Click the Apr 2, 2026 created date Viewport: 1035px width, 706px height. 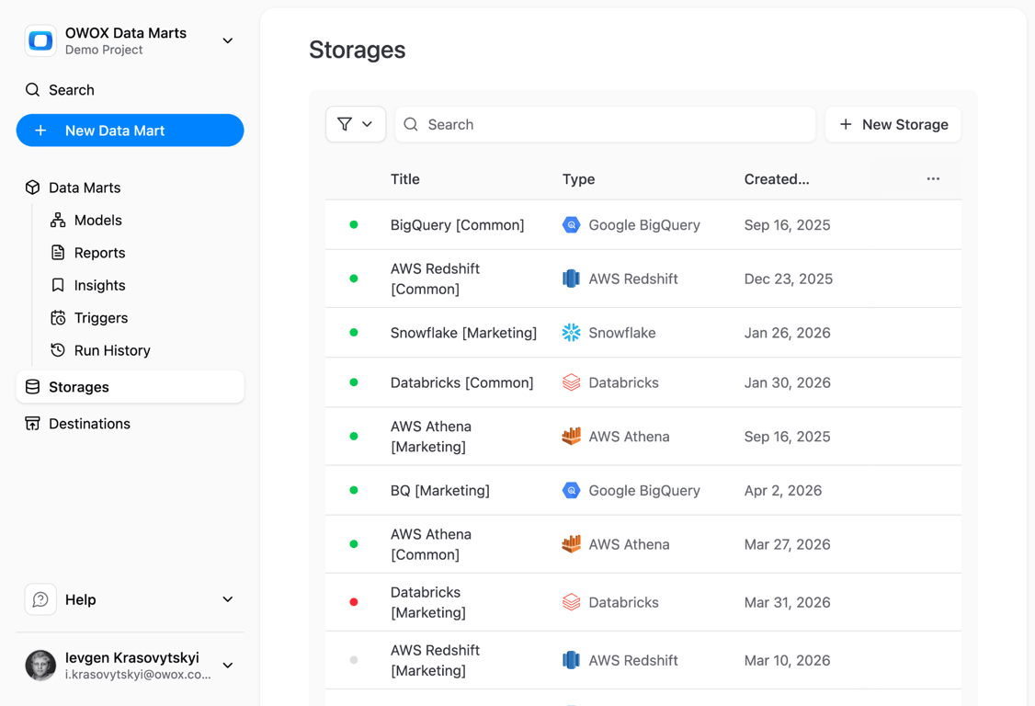pos(783,491)
